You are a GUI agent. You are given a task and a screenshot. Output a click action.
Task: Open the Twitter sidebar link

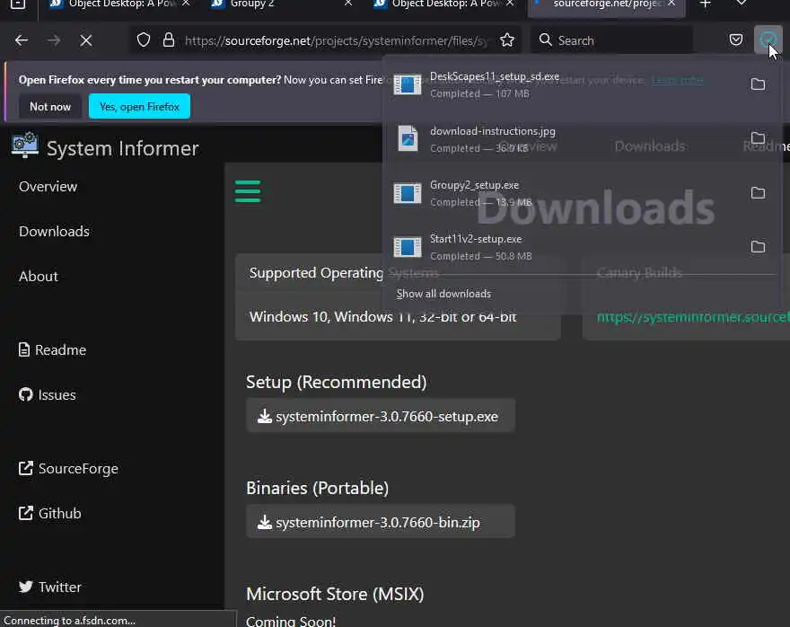[50, 587]
